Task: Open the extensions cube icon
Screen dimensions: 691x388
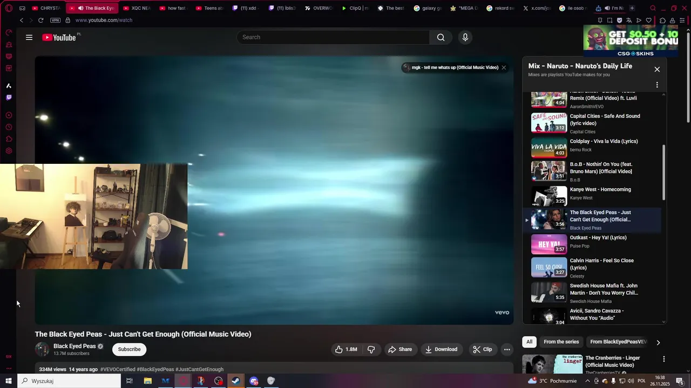Action: (x=662, y=20)
